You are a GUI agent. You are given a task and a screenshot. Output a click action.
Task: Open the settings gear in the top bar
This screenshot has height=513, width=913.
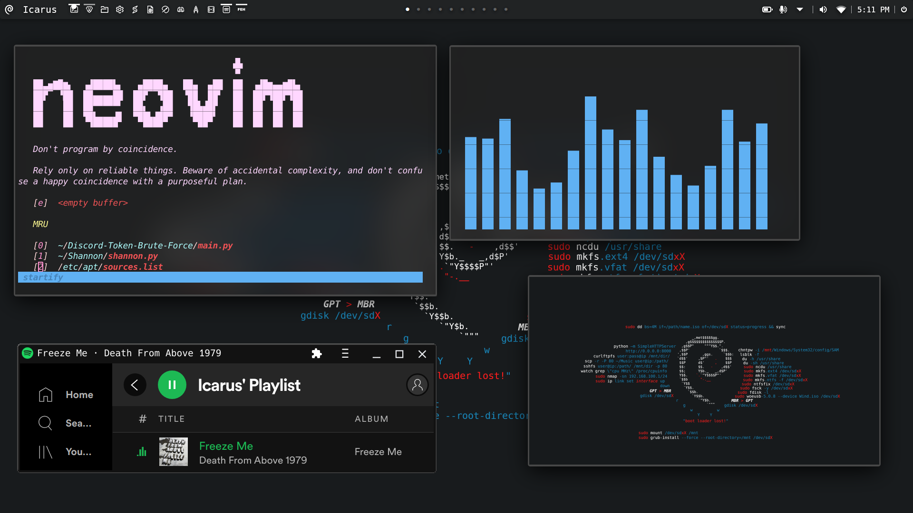click(x=120, y=9)
